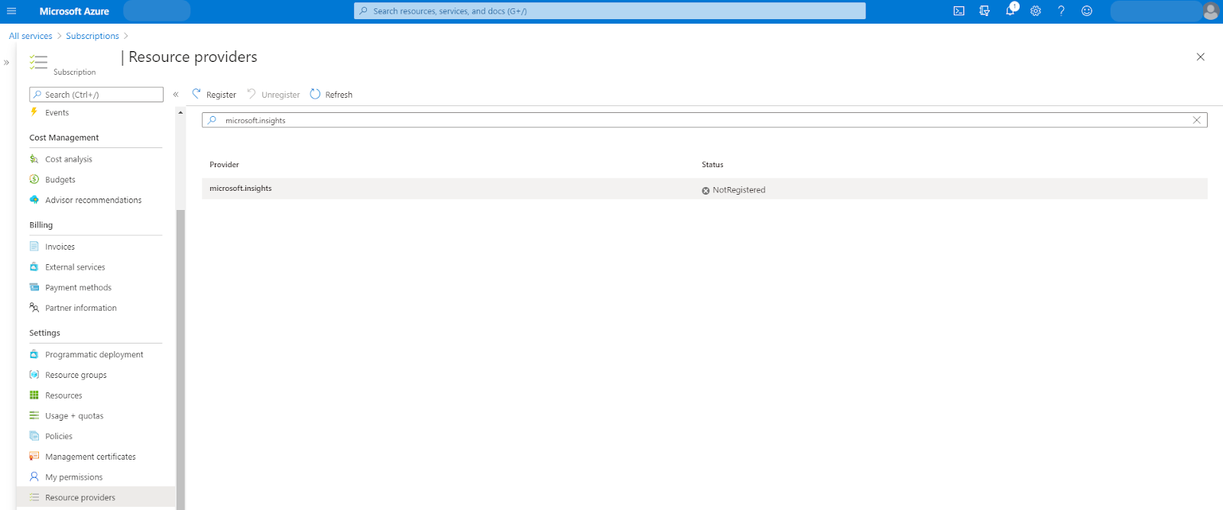This screenshot has height=510, width=1223.
Task: Refresh the resource providers list
Action: coord(331,95)
